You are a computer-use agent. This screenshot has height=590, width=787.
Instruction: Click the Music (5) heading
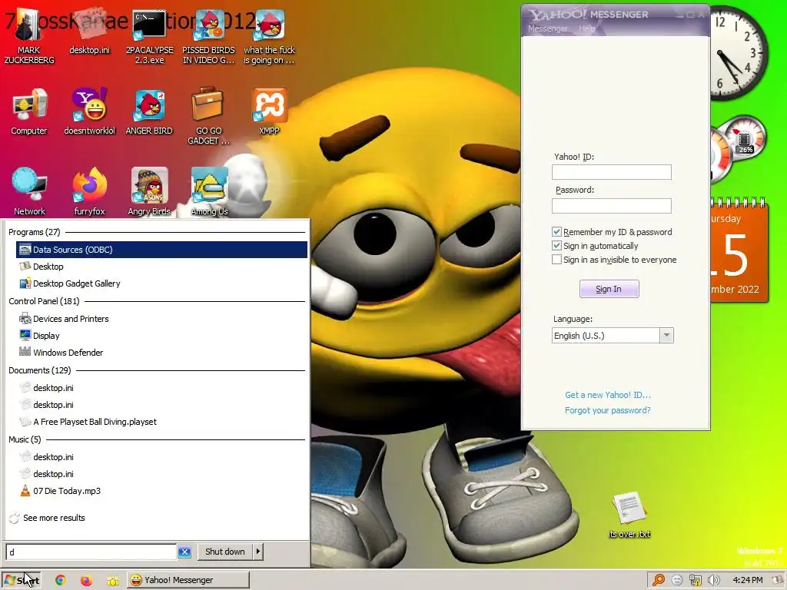[x=25, y=439]
